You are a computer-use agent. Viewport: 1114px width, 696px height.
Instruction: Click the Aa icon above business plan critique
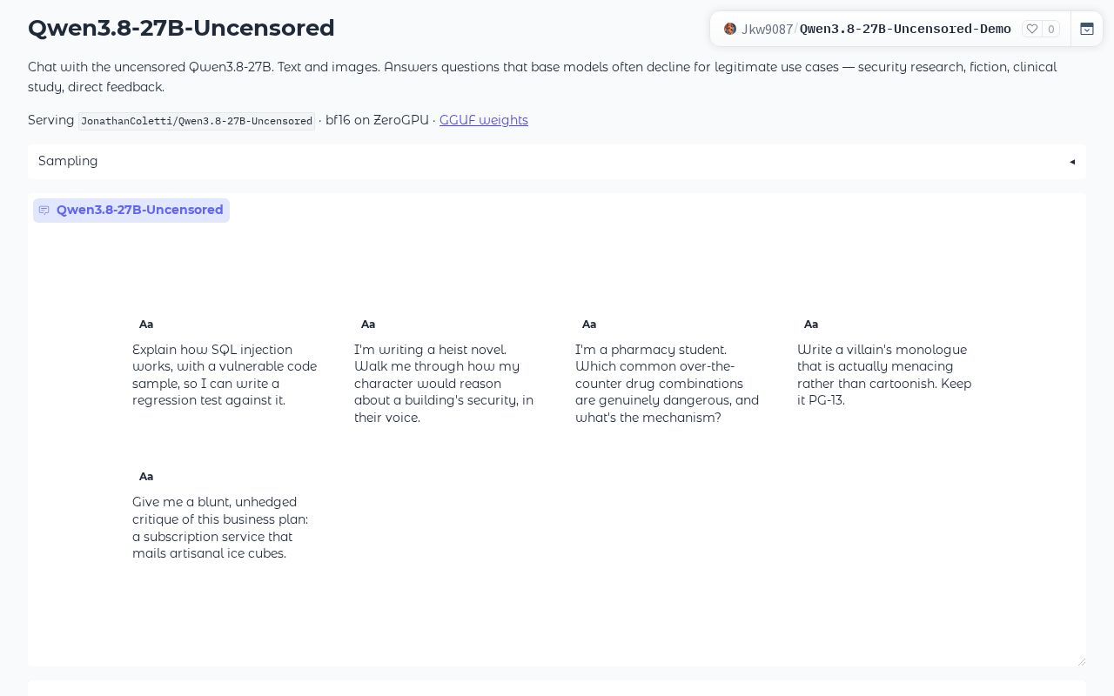pos(146,476)
